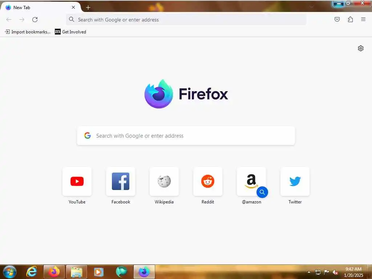Close the New Tab tab
This screenshot has height=279, width=372.
click(x=73, y=7)
